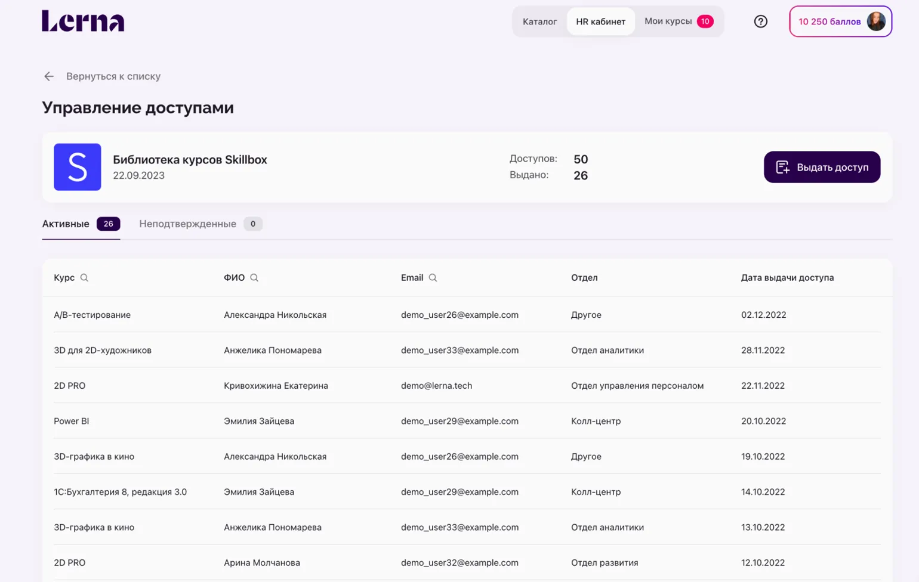Click the user profile avatar
The image size is (919, 582).
[876, 21]
